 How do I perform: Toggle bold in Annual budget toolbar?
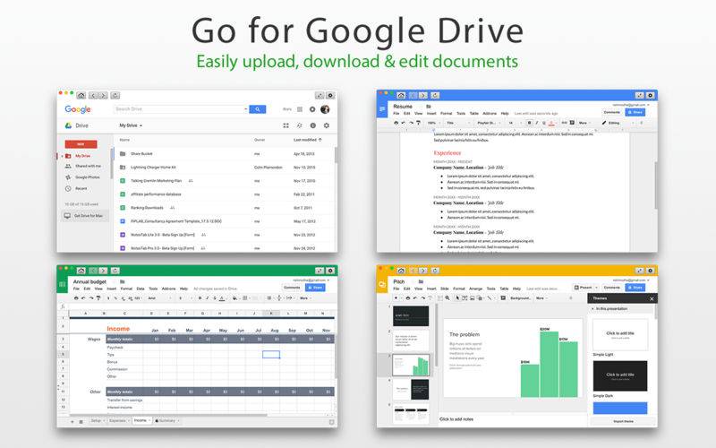pyautogui.click(x=200, y=298)
